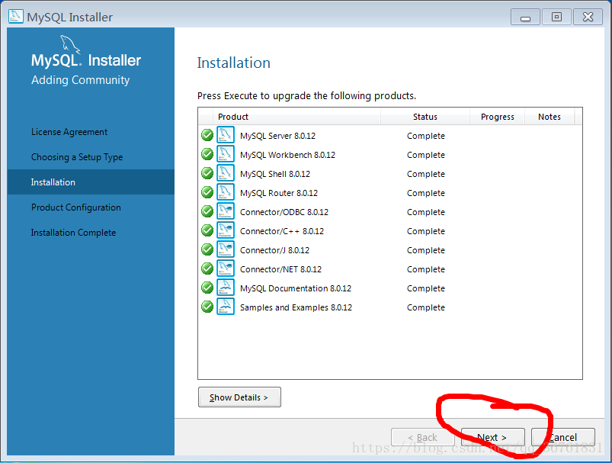Select the MySQL Documentation 8.0.12 product name

coord(296,288)
